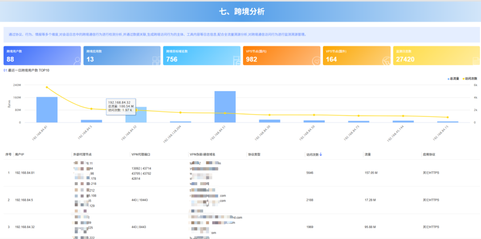Screen dimensions: 481x239
Task: Toggle the 访问次数 legend series
Action: (470, 78)
